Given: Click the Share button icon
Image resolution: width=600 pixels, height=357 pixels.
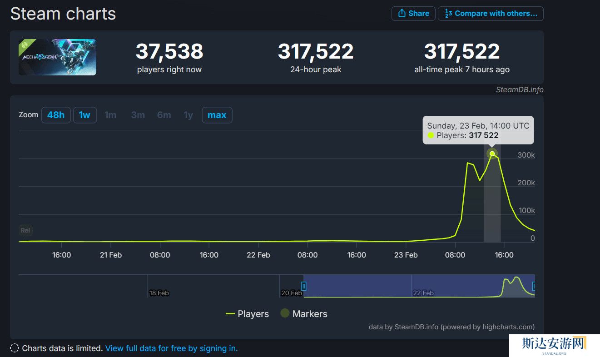Looking at the screenshot, I should 402,14.
